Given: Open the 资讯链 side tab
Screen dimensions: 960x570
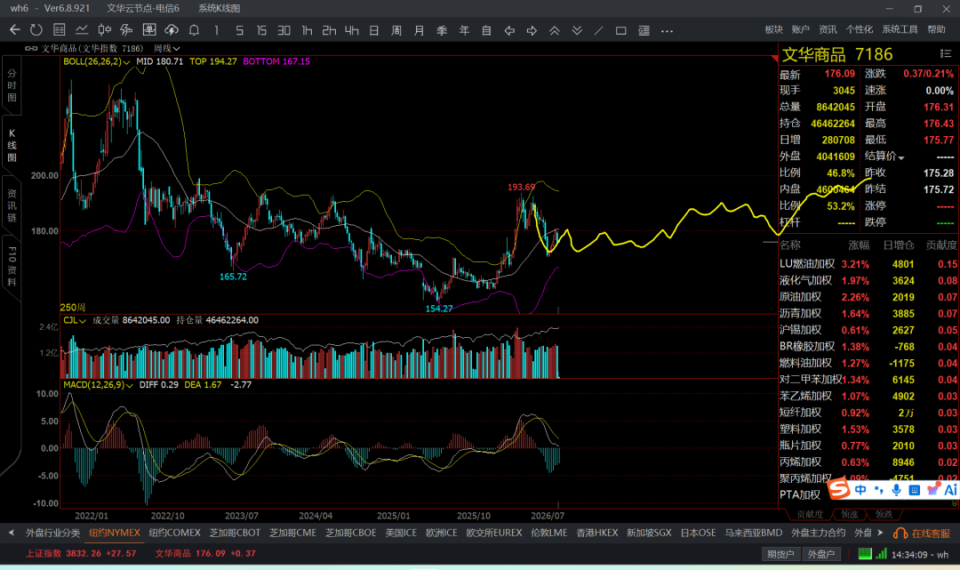Looking at the screenshot, I should click(x=12, y=205).
